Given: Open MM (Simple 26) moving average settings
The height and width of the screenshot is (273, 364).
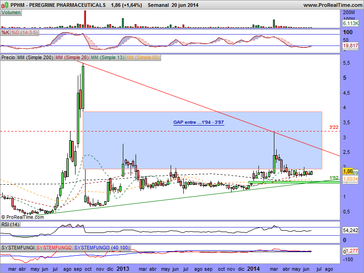Looking at the screenshot, I should click(72, 57).
